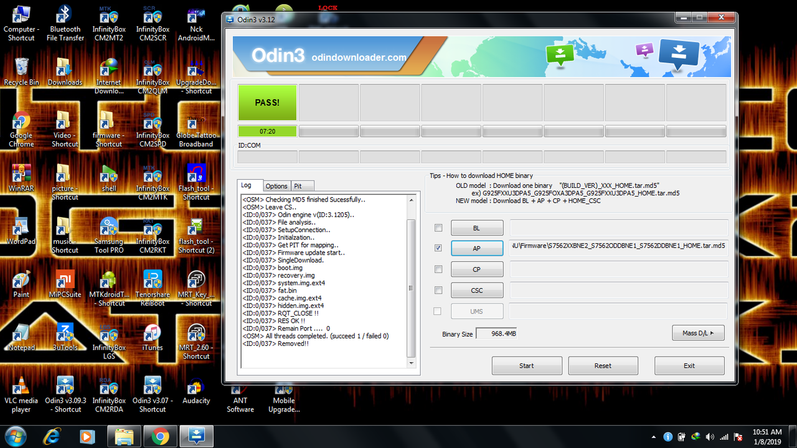Click the green PASS! status box
Viewport: 797px width, 448px height.
pyautogui.click(x=267, y=103)
